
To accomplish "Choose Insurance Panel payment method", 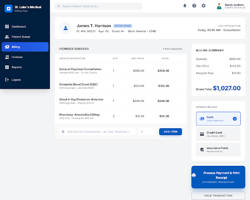I will pos(218,150).
